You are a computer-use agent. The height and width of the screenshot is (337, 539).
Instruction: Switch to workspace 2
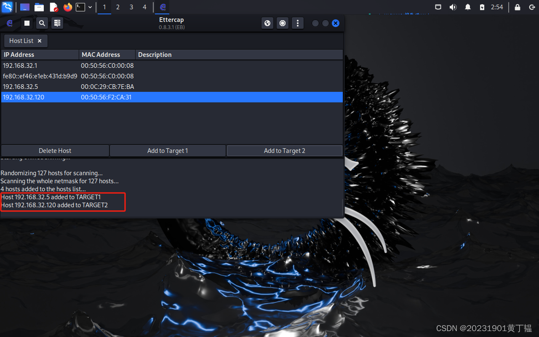[118, 7]
